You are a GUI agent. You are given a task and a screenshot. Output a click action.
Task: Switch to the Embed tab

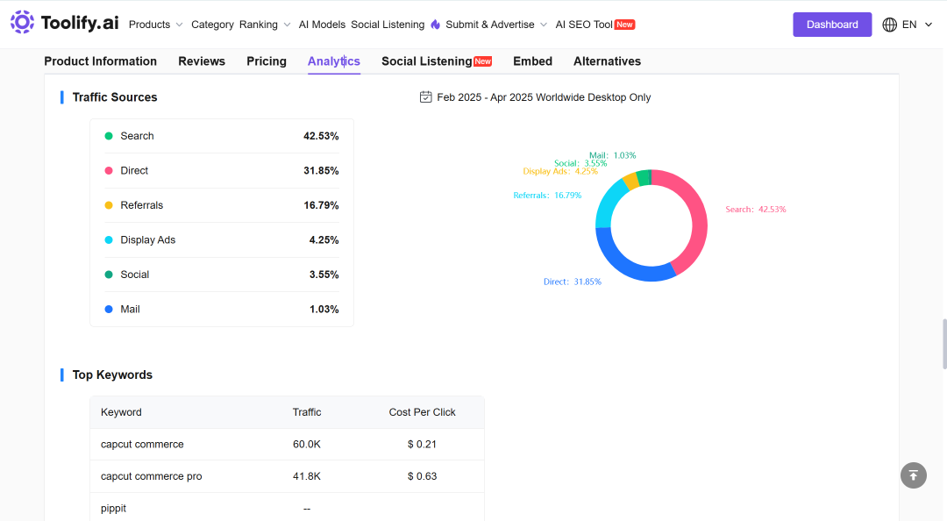(533, 61)
